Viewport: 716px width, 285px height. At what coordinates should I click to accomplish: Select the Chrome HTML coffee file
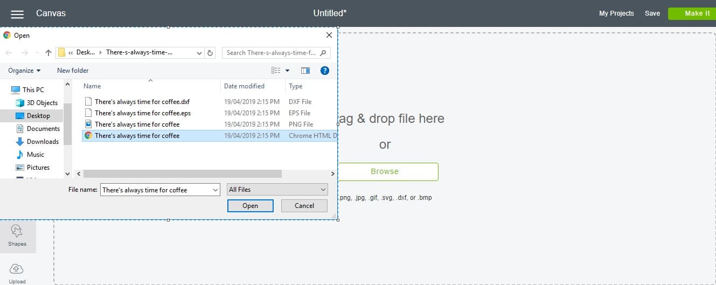click(210, 136)
